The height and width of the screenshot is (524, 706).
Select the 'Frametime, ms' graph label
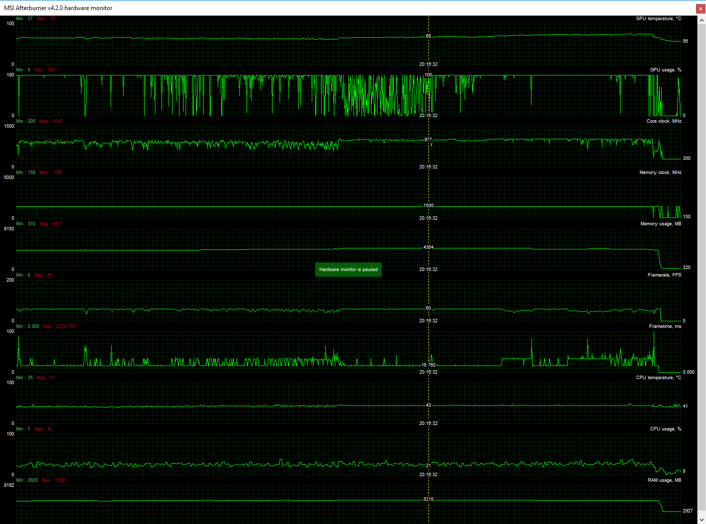pyautogui.click(x=665, y=326)
